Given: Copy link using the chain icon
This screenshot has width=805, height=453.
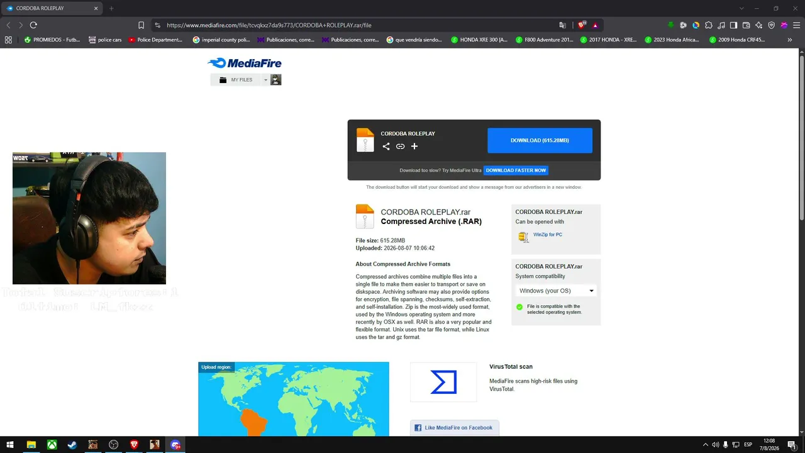Looking at the screenshot, I should coord(400,147).
